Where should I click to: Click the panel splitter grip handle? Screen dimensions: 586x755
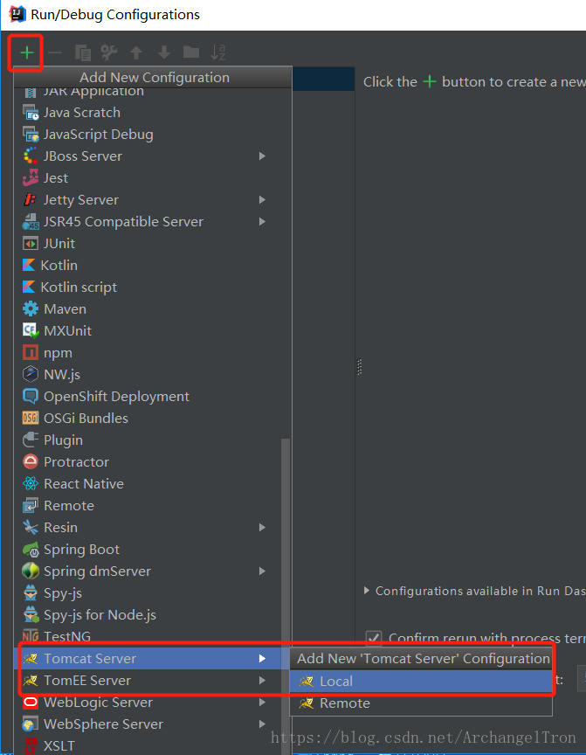coord(359,367)
